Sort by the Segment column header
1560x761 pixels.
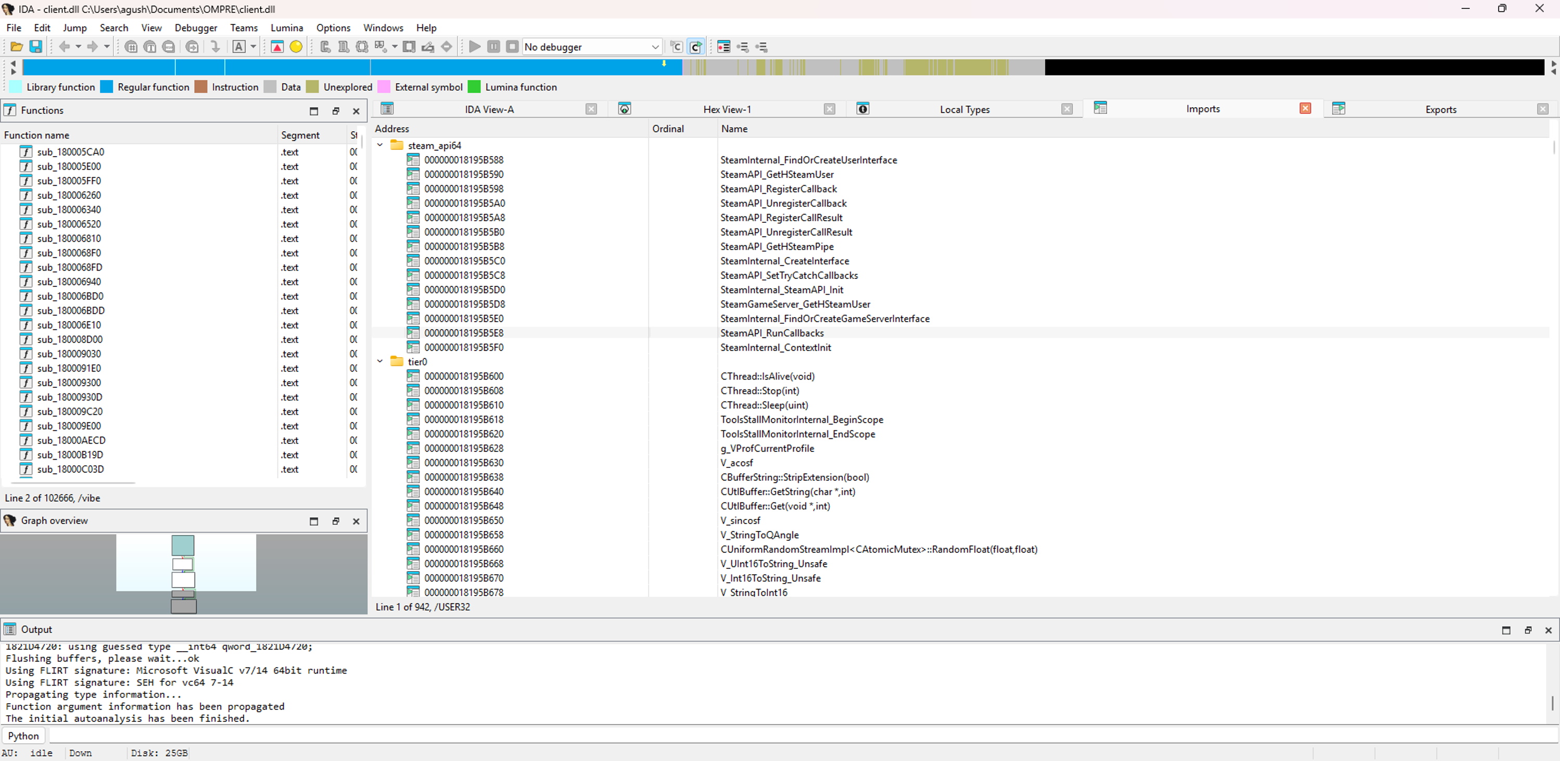tap(312, 135)
